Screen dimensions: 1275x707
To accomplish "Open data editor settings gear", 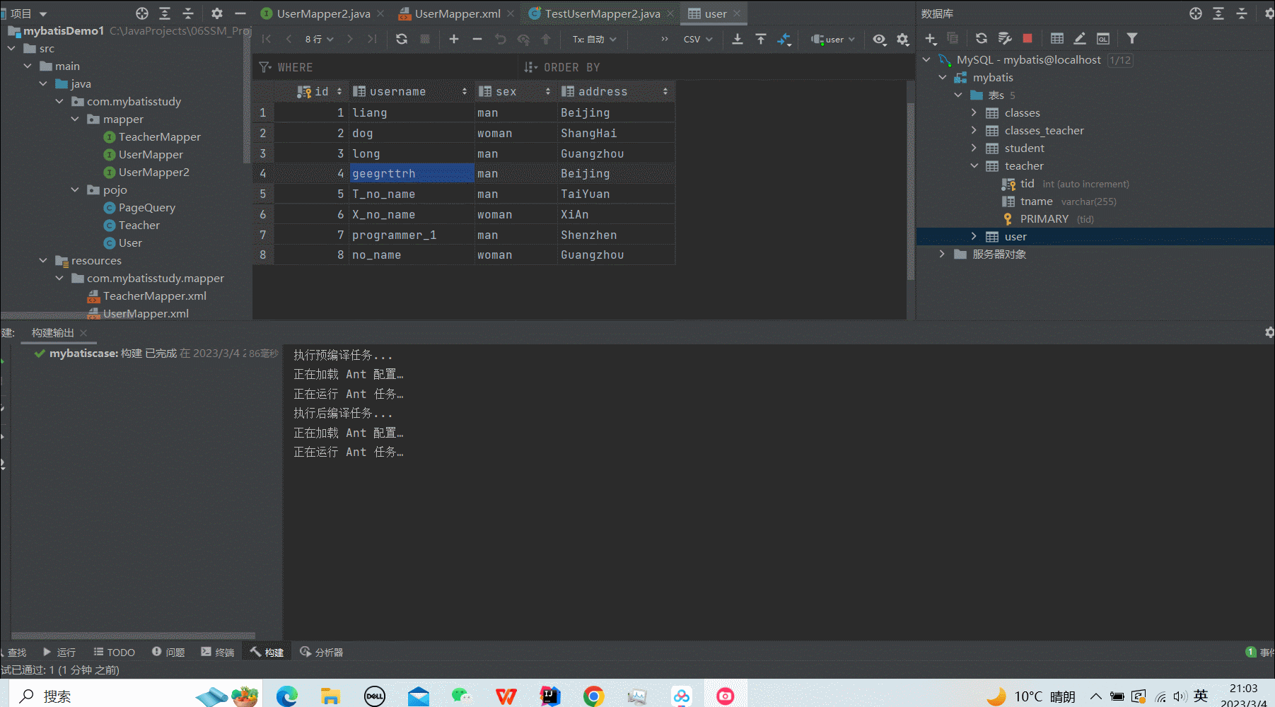I will coord(903,40).
